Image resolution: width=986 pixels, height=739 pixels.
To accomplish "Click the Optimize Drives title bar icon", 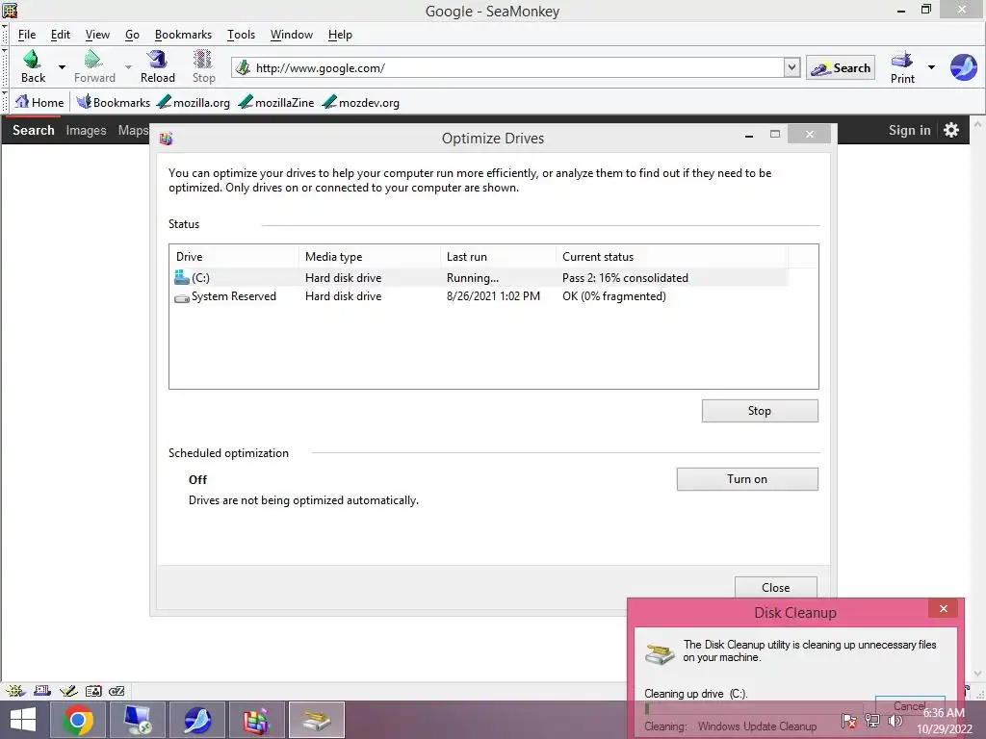I will click(x=166, y=139).
